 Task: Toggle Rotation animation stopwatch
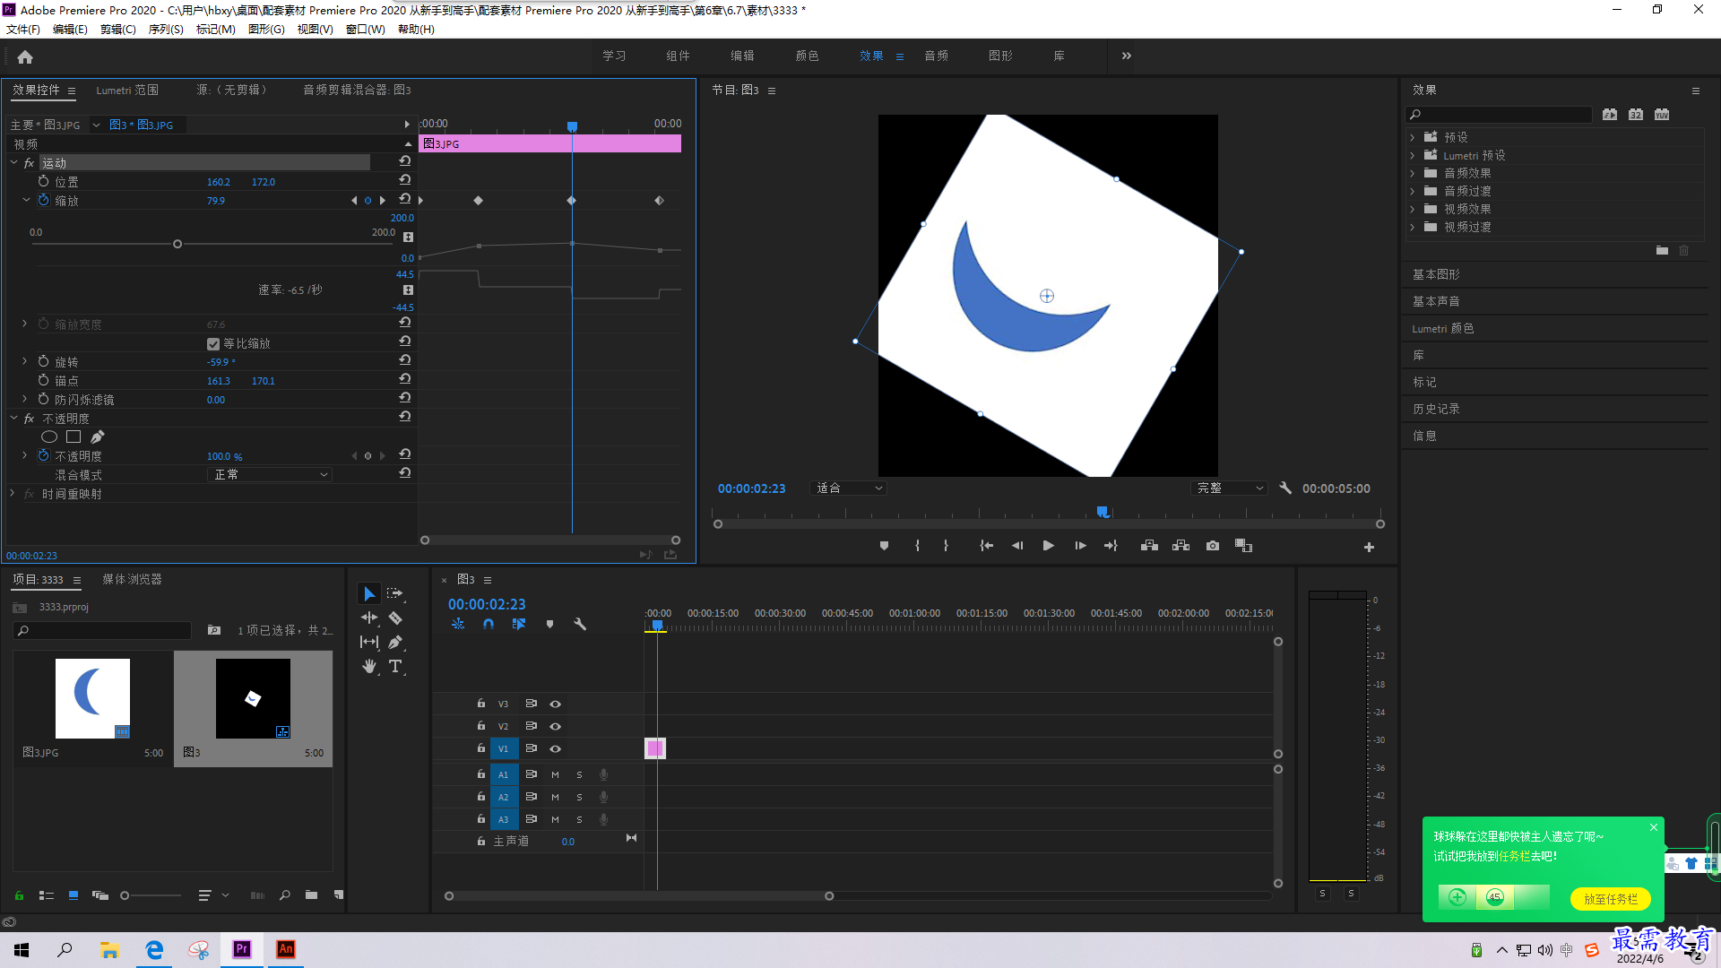[43, 361]
